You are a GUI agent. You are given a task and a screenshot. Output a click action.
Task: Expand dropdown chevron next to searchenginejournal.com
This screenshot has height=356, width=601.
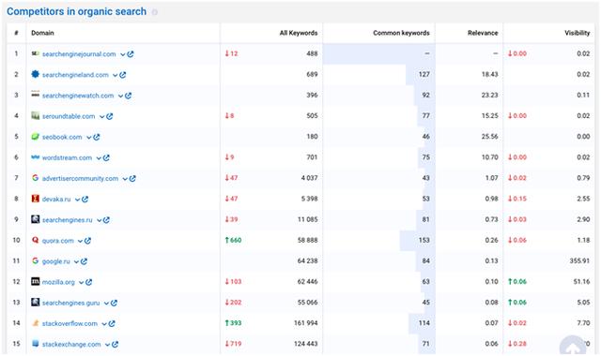[x=123, y=54]
